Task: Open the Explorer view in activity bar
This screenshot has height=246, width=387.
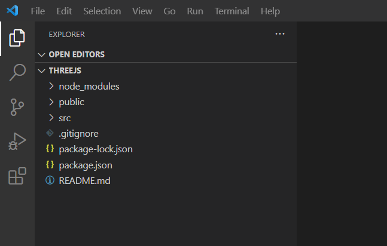Action: pos(17,38)
